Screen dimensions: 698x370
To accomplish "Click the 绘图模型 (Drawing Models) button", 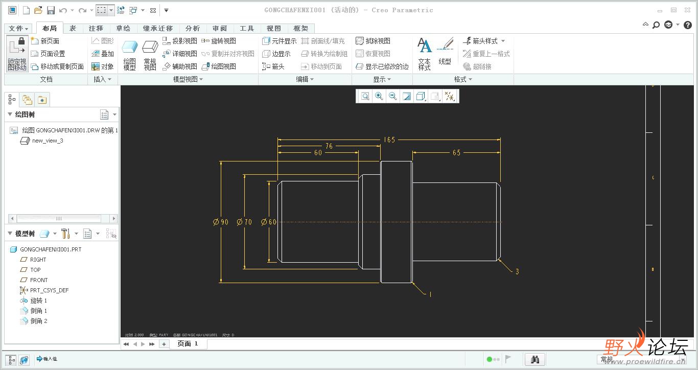I will pos(130,55).
